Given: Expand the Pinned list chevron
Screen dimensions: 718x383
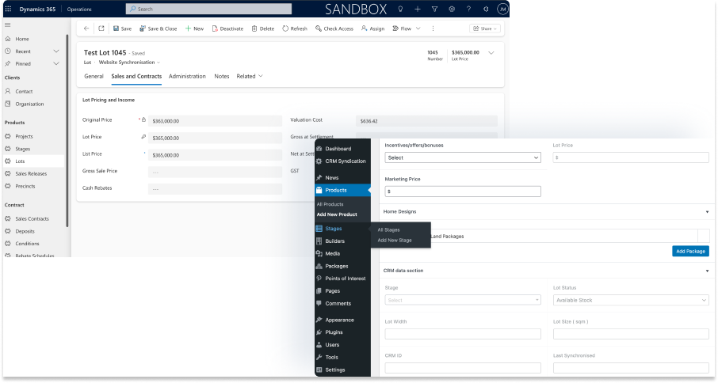Looking at the screenshot, I should (55, 63).
